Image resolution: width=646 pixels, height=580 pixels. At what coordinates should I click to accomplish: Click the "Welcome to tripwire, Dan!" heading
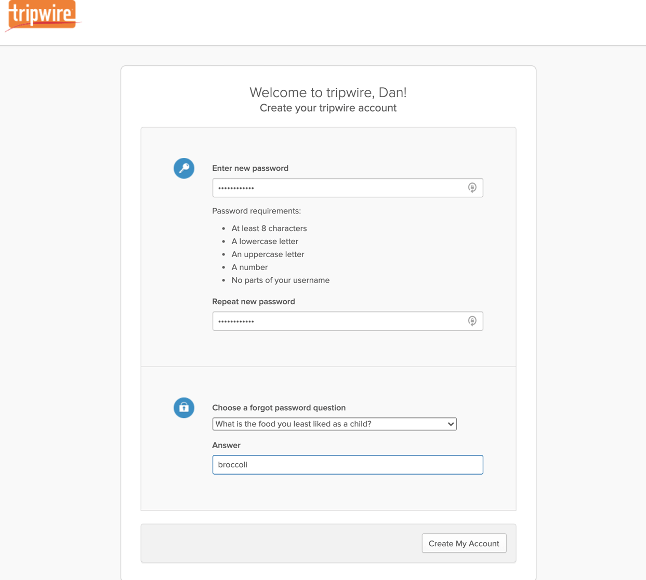(328, 92)
